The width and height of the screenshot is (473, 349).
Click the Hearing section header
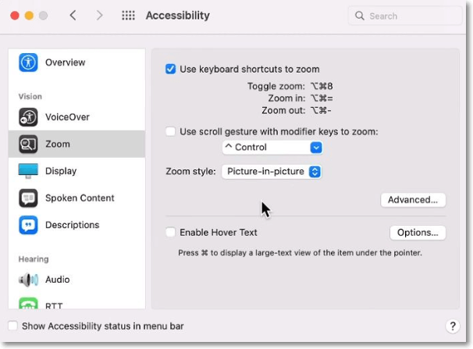coord(34,259)
